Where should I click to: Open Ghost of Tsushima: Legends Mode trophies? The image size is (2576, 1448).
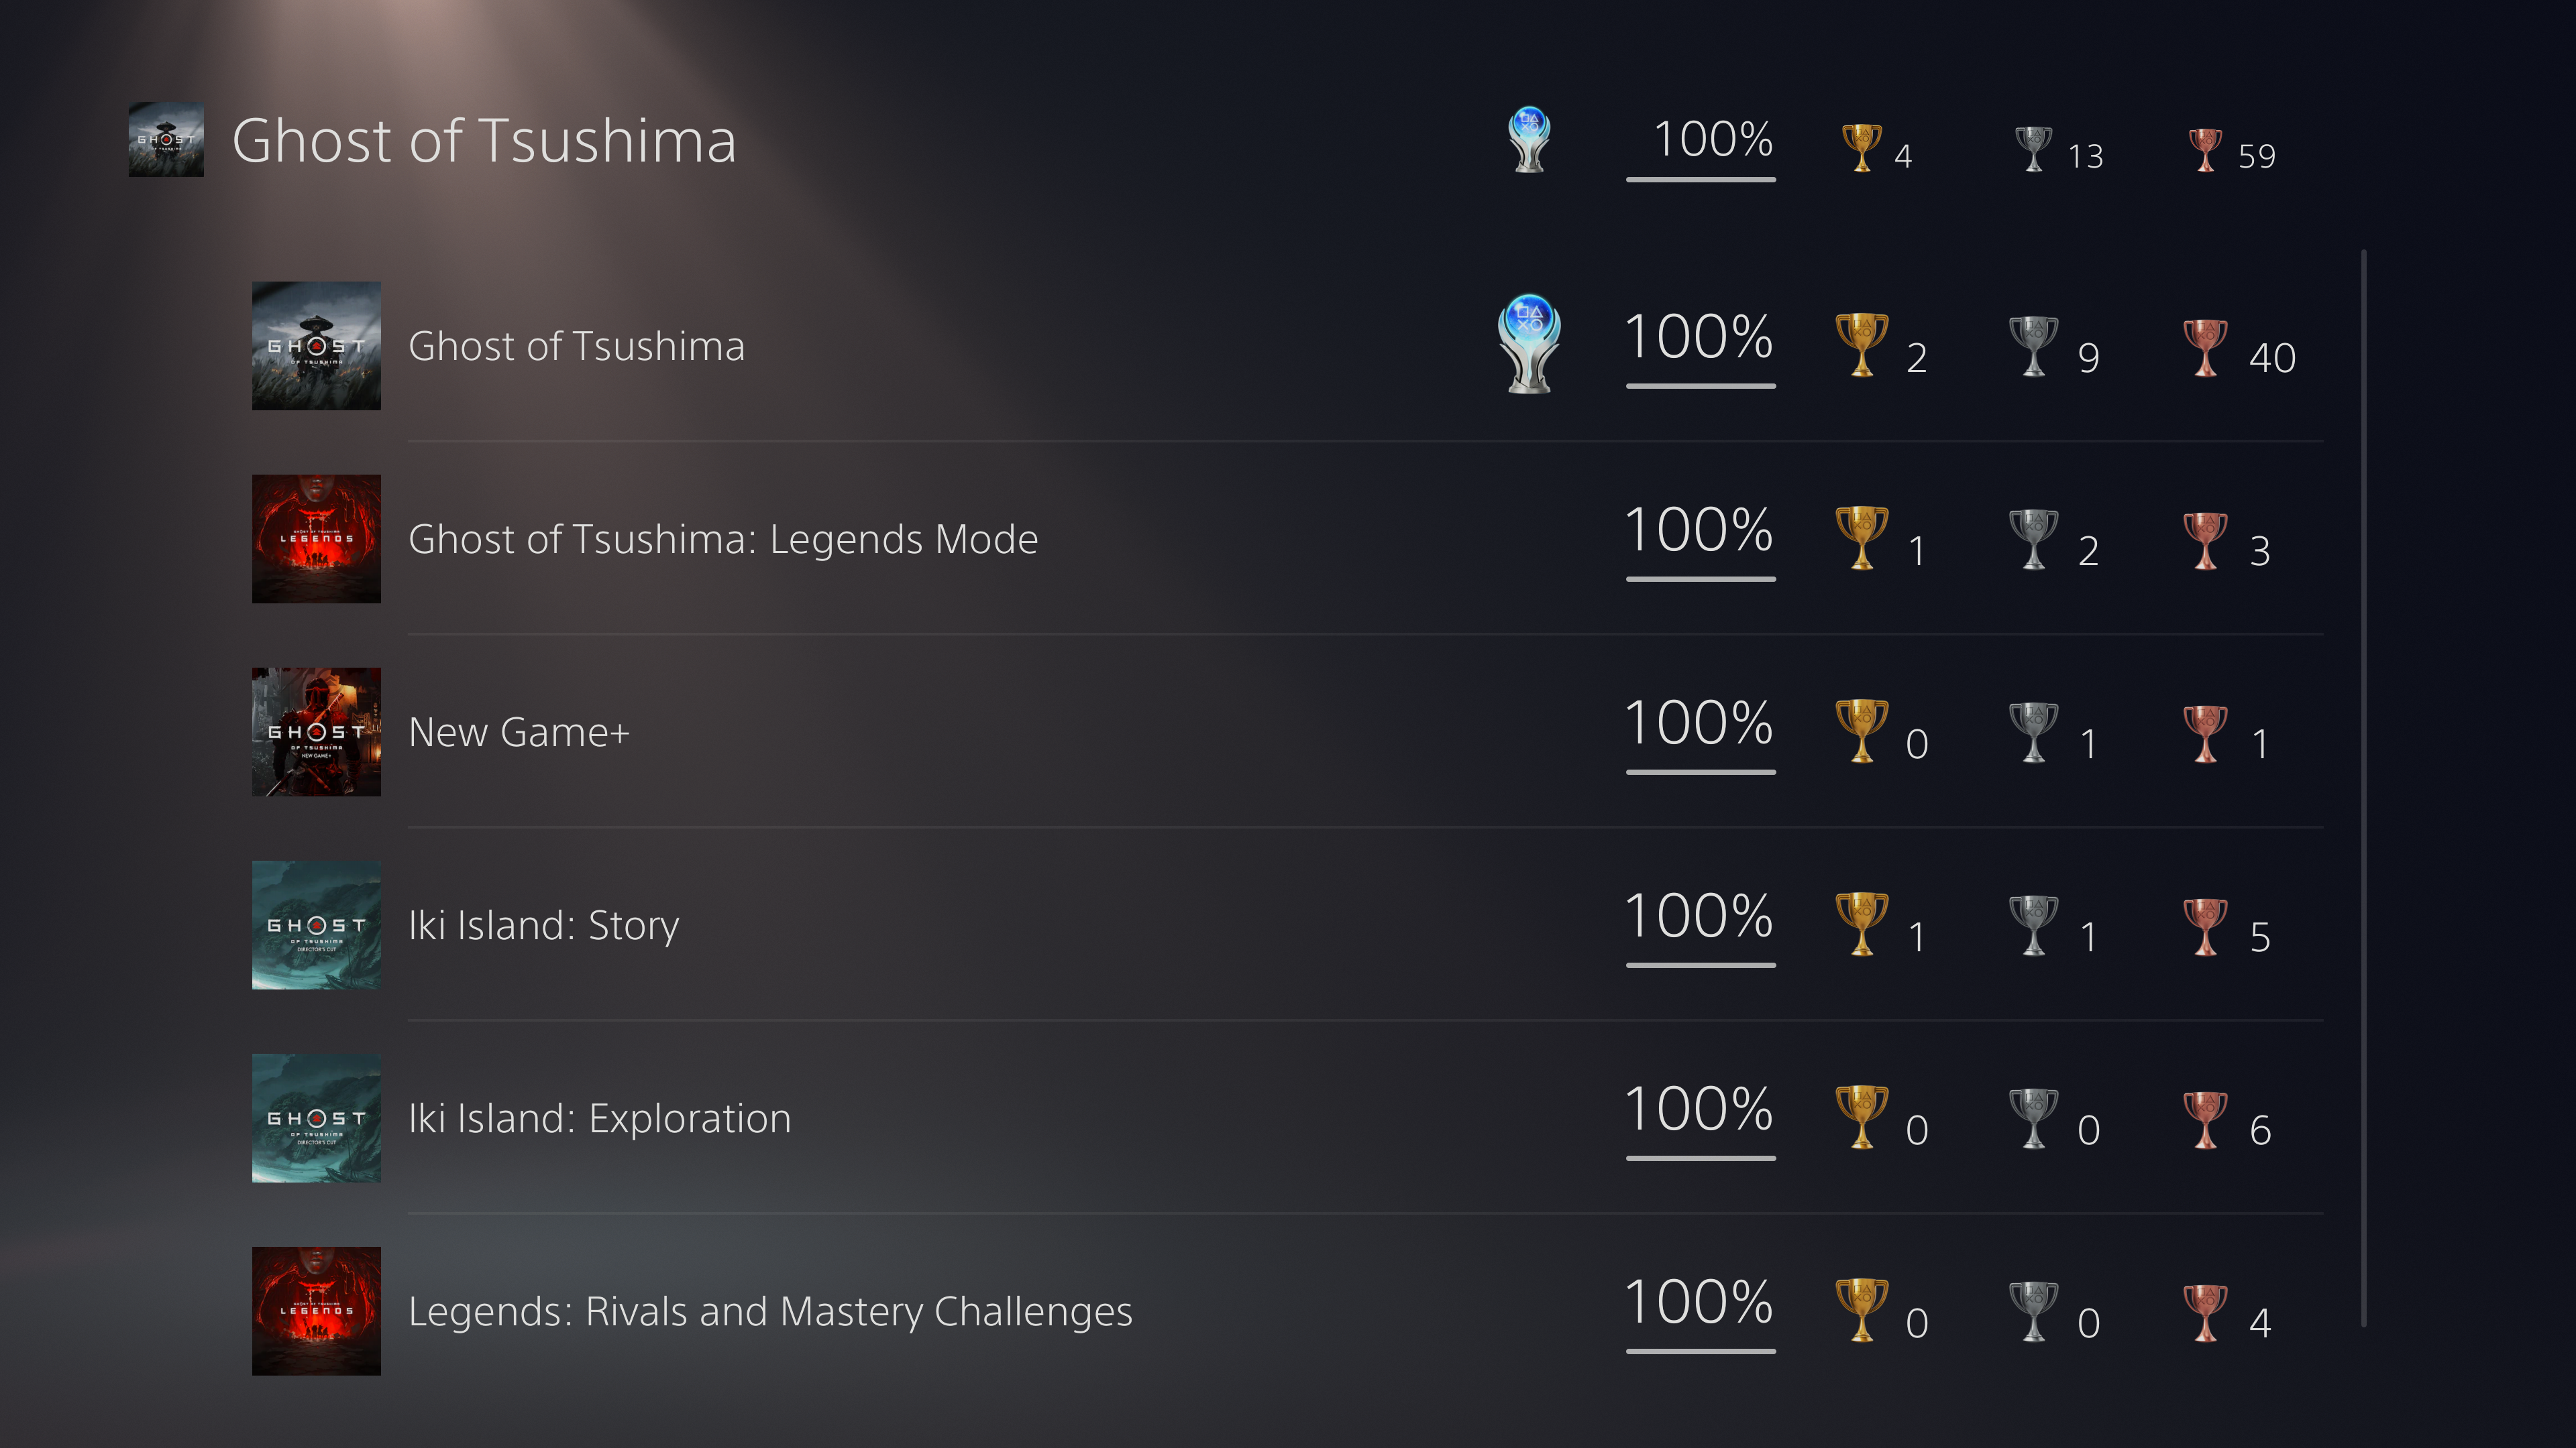click(722, 538)
